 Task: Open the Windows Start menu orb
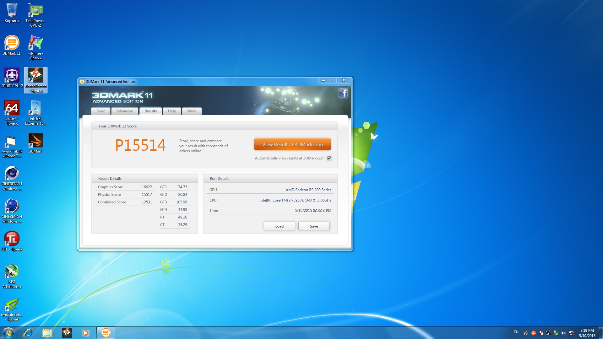coord(8,333)
